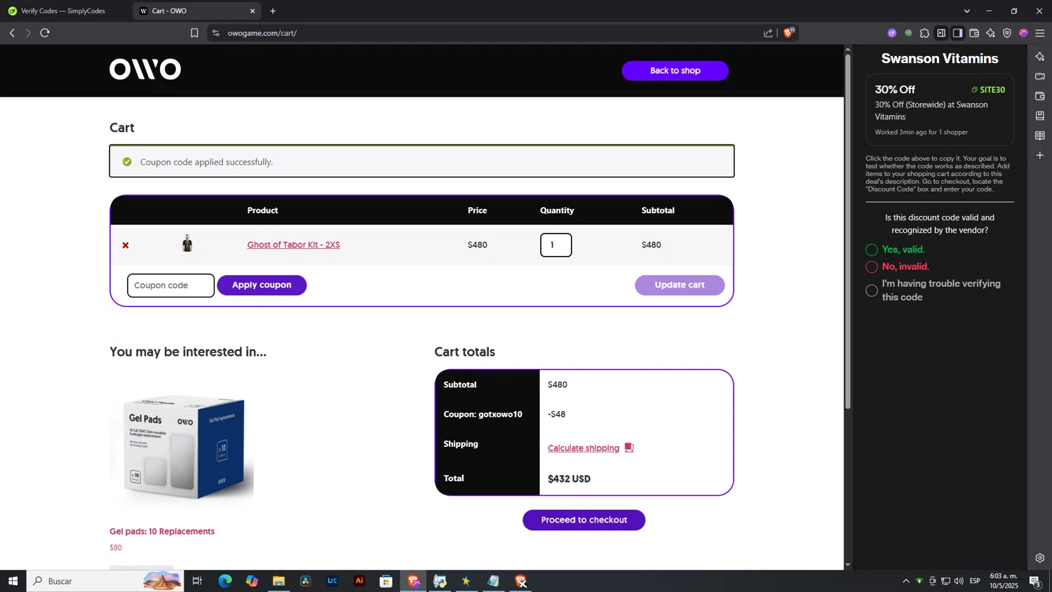Click the ESP language indicator in the tray
Screen dimensions: 1052x592
[x=975, y=581]
